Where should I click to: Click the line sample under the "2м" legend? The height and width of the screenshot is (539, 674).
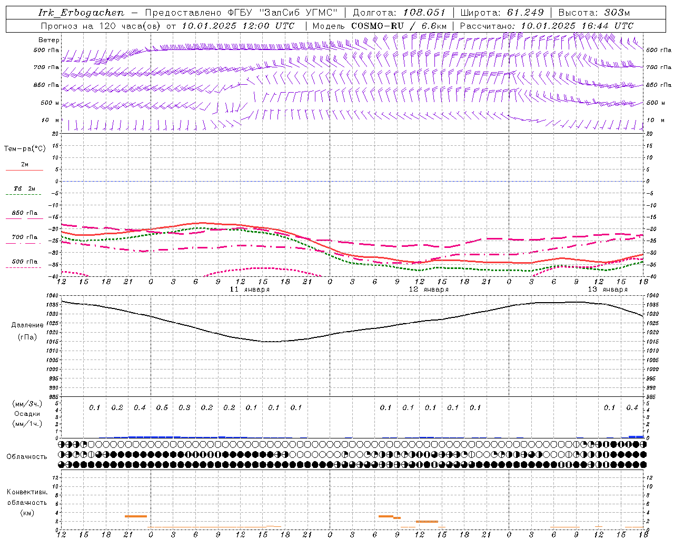click(24, 170)
